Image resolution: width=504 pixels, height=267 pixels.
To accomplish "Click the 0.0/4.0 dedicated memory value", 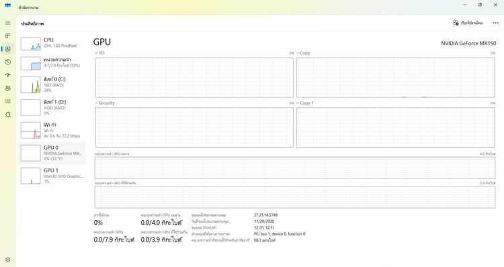I will pos(161,223).
